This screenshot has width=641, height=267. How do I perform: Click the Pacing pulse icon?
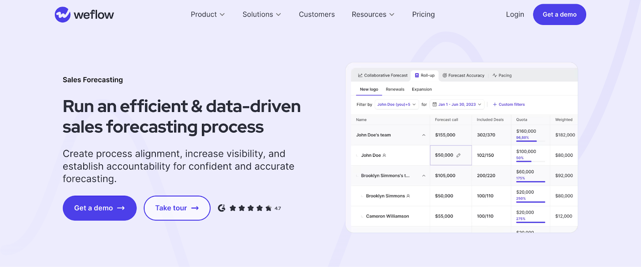495,75
